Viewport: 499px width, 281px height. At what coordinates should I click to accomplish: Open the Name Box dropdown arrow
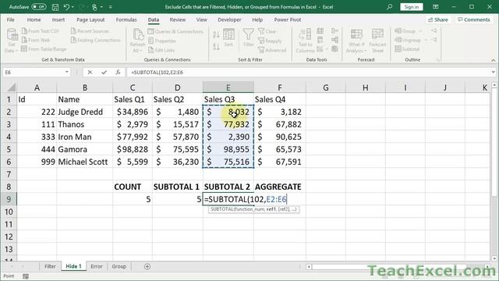coord(66,73)
